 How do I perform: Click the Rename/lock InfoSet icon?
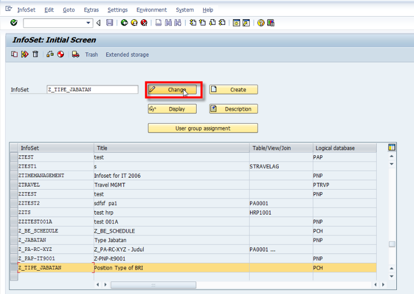point(50,55)
